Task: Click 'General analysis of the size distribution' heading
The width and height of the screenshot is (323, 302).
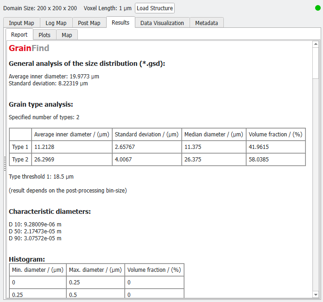Action: 87,64
